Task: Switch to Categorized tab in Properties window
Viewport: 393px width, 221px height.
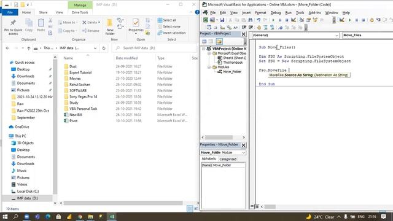Action: (x=228, y=159)
